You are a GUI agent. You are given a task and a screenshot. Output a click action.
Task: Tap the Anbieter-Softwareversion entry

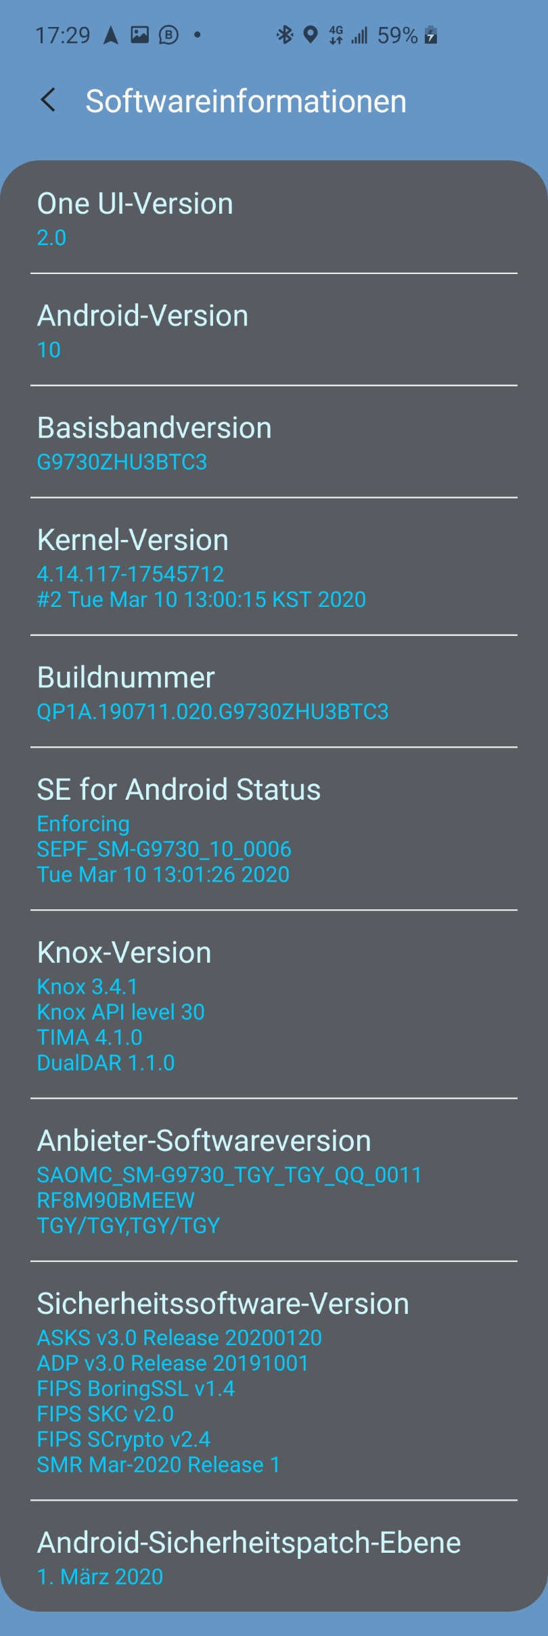pyautogui.click(x=274, y=1181)
